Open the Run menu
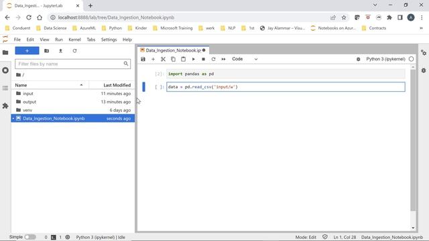 59,39
